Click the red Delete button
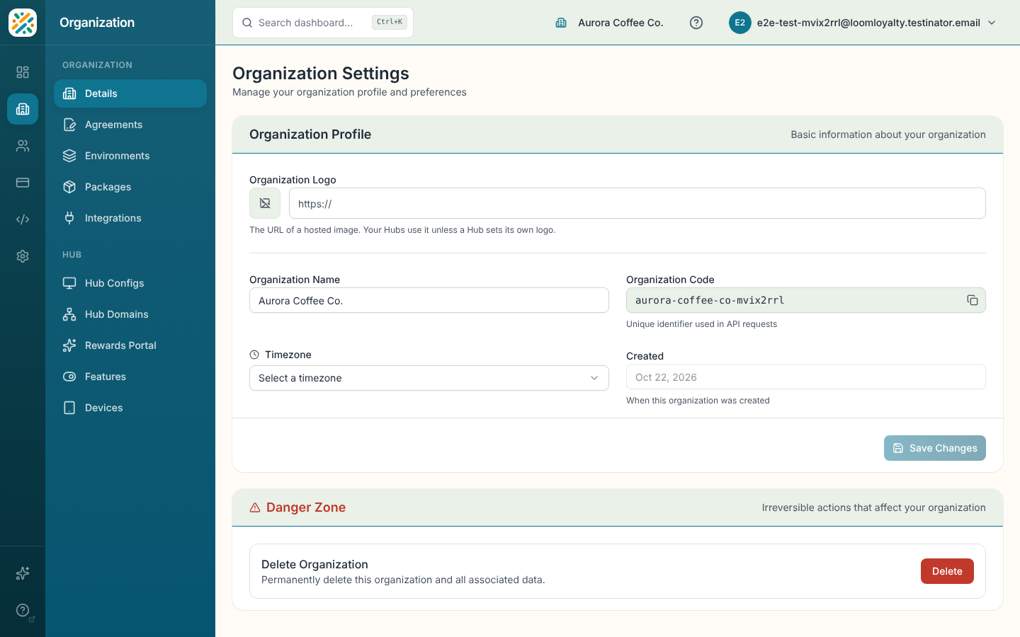1020x637 pixels. (947, 571)
